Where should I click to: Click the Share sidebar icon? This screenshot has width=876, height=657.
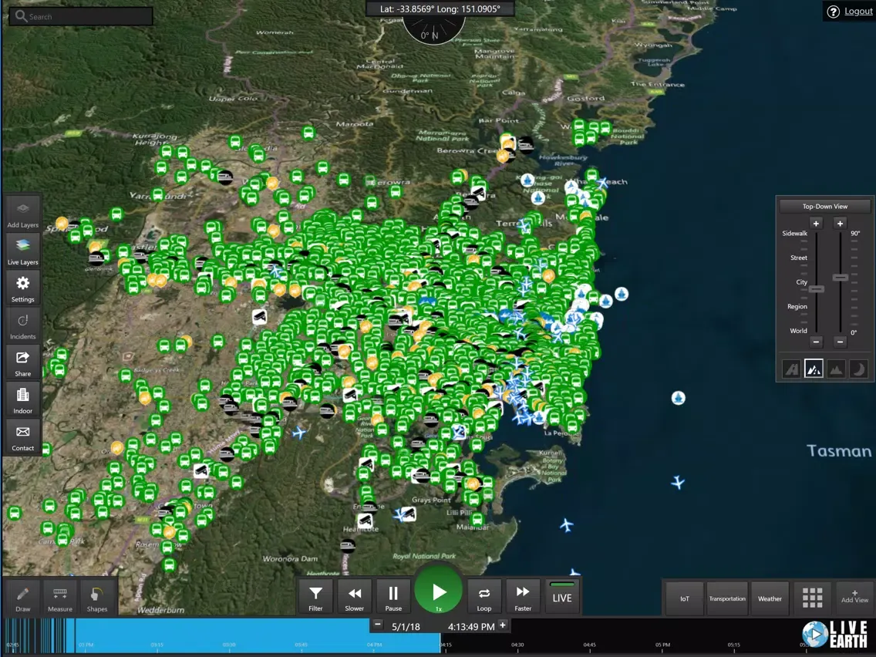22,362
